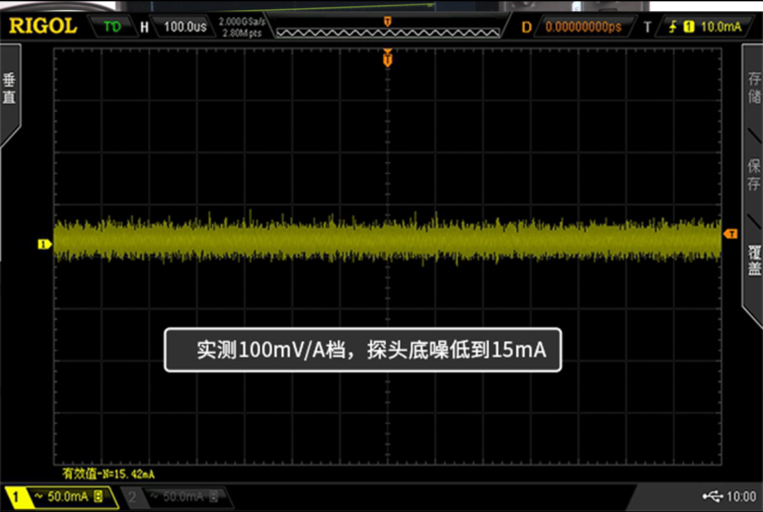This screenshot has height=512, width=763.
Task: Click the 有效值-N=15.42mA measurement readout
Action: [x=108, y=474]
